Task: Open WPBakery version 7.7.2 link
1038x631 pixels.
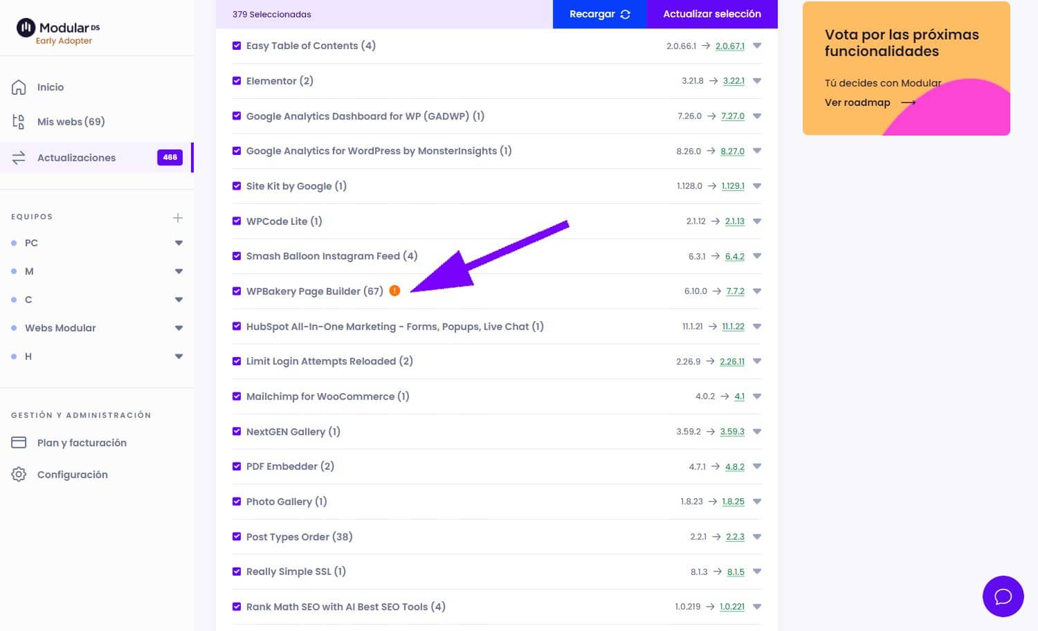Action: tap(735, 291)
